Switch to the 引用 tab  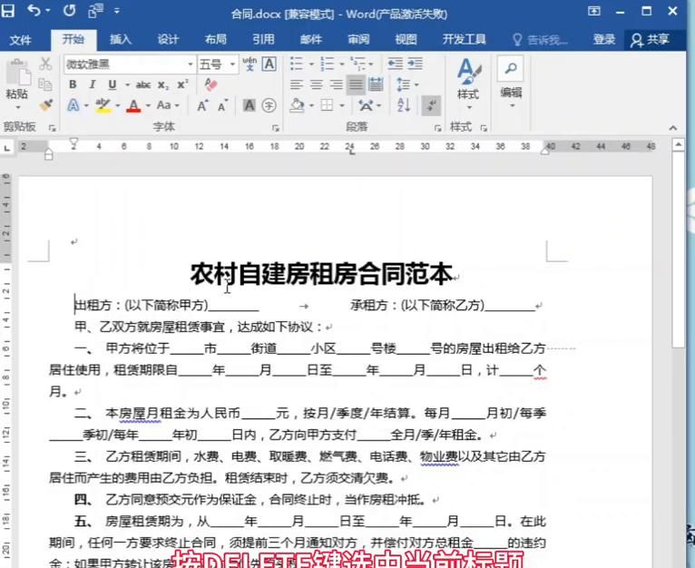click(263, 39)
